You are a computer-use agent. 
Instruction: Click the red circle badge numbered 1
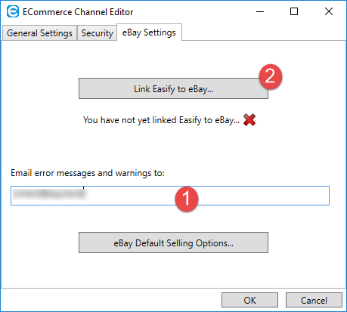[x=187, y=199]
